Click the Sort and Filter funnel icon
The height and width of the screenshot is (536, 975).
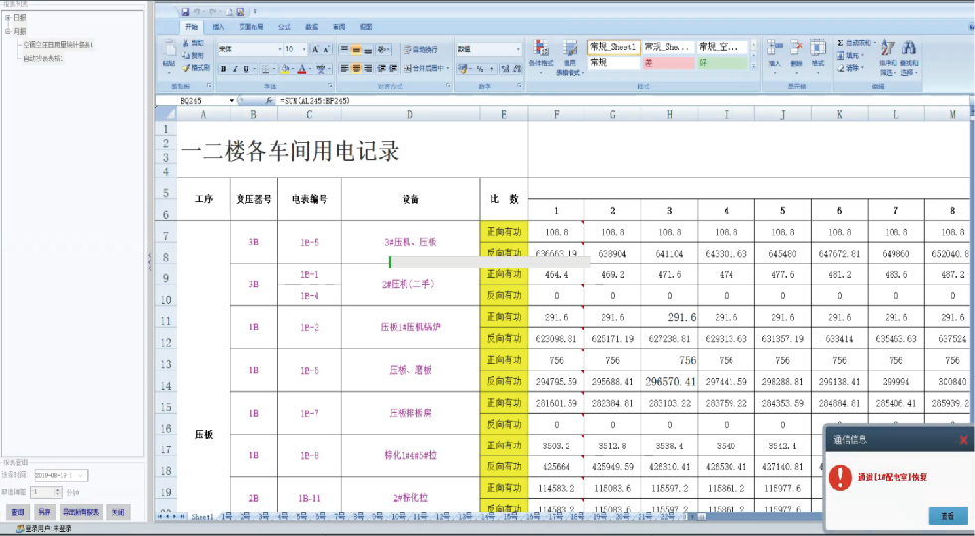point(888,48)
